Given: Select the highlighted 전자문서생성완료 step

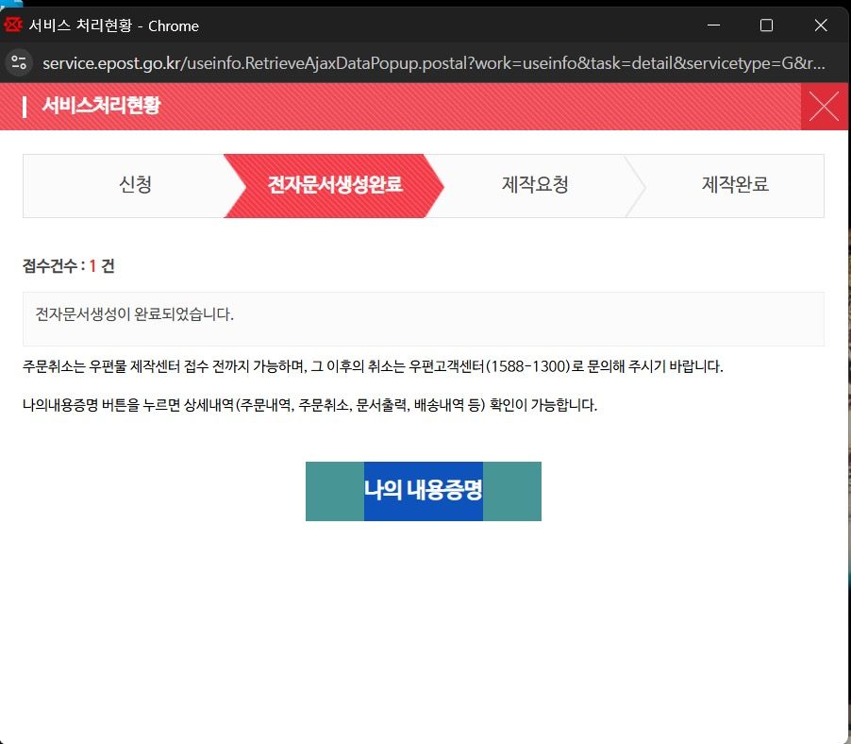Looking at the screenshot, I should tap(335, 185).
